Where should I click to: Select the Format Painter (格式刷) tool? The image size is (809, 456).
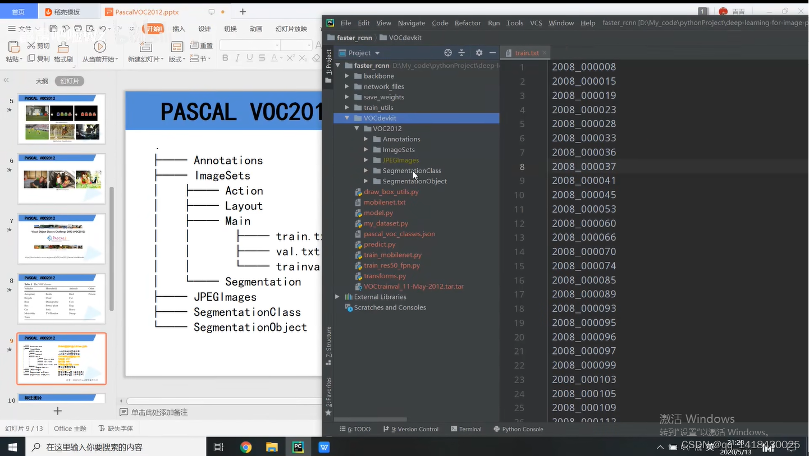(x=63, y=46)
